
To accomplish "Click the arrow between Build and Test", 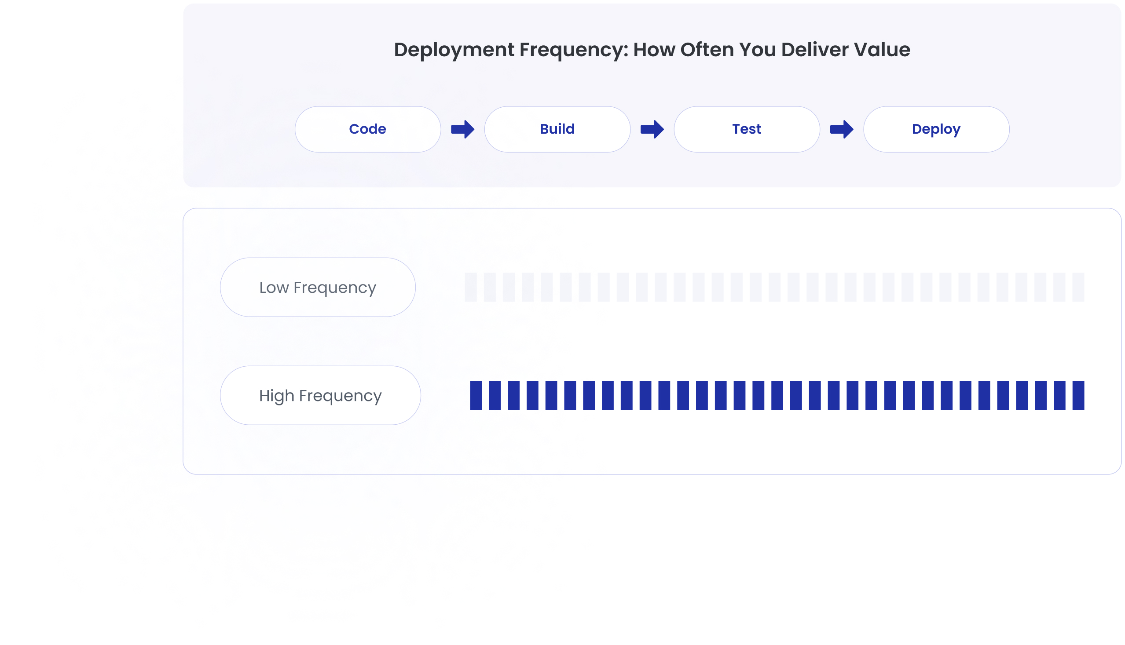I will pos(652,129).
